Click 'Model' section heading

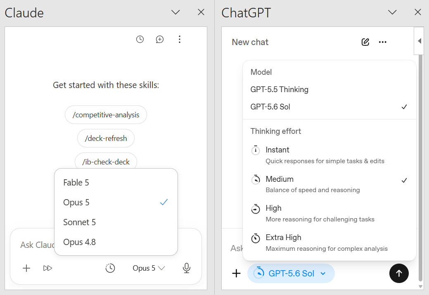(x=261, y=72)
